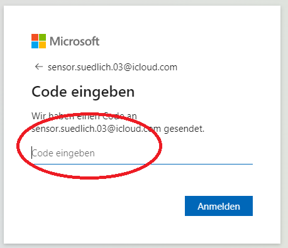Viewport: 288px width, 248px height.
Task: Click the gray background outside the dialog
Action: tap(284, 126)
